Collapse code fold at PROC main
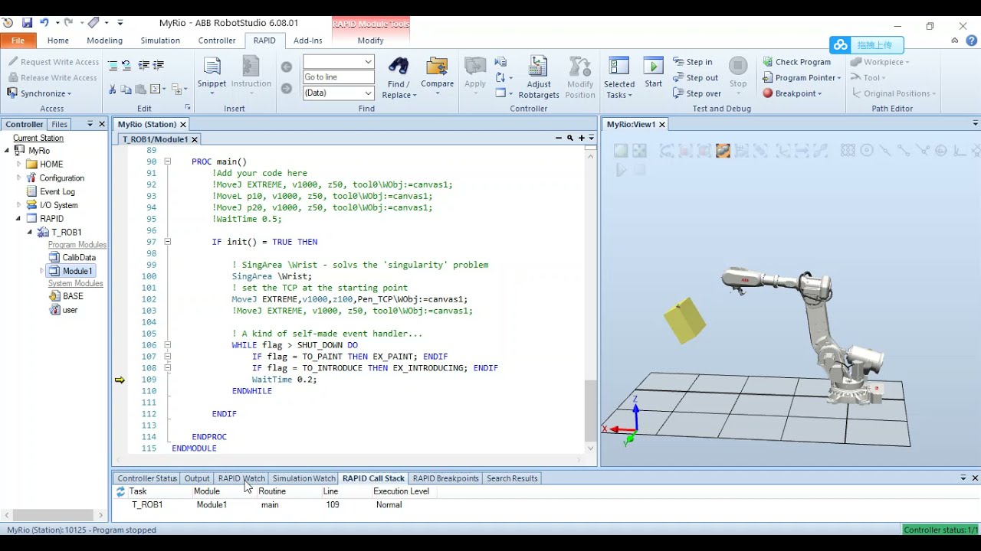 [168, 161]
